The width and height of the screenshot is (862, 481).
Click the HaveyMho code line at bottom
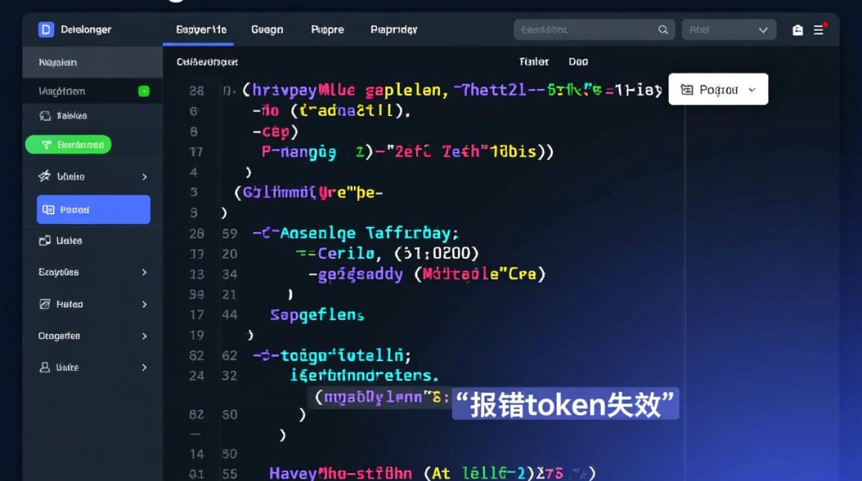(432, 473)
